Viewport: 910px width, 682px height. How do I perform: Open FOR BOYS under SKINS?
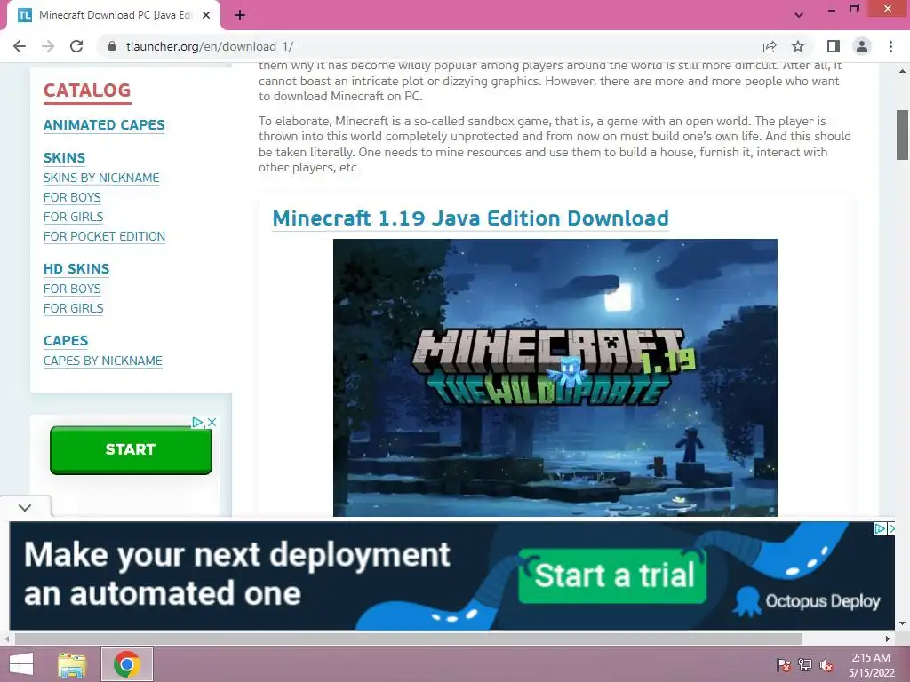(x=72, y=197)
